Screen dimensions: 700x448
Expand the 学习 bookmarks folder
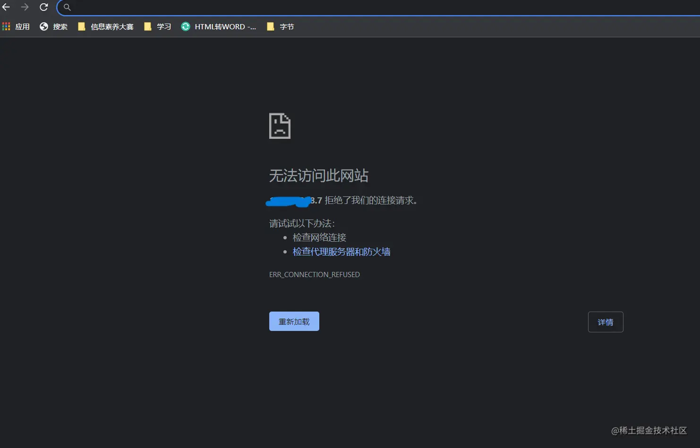[x=157, y=26]
